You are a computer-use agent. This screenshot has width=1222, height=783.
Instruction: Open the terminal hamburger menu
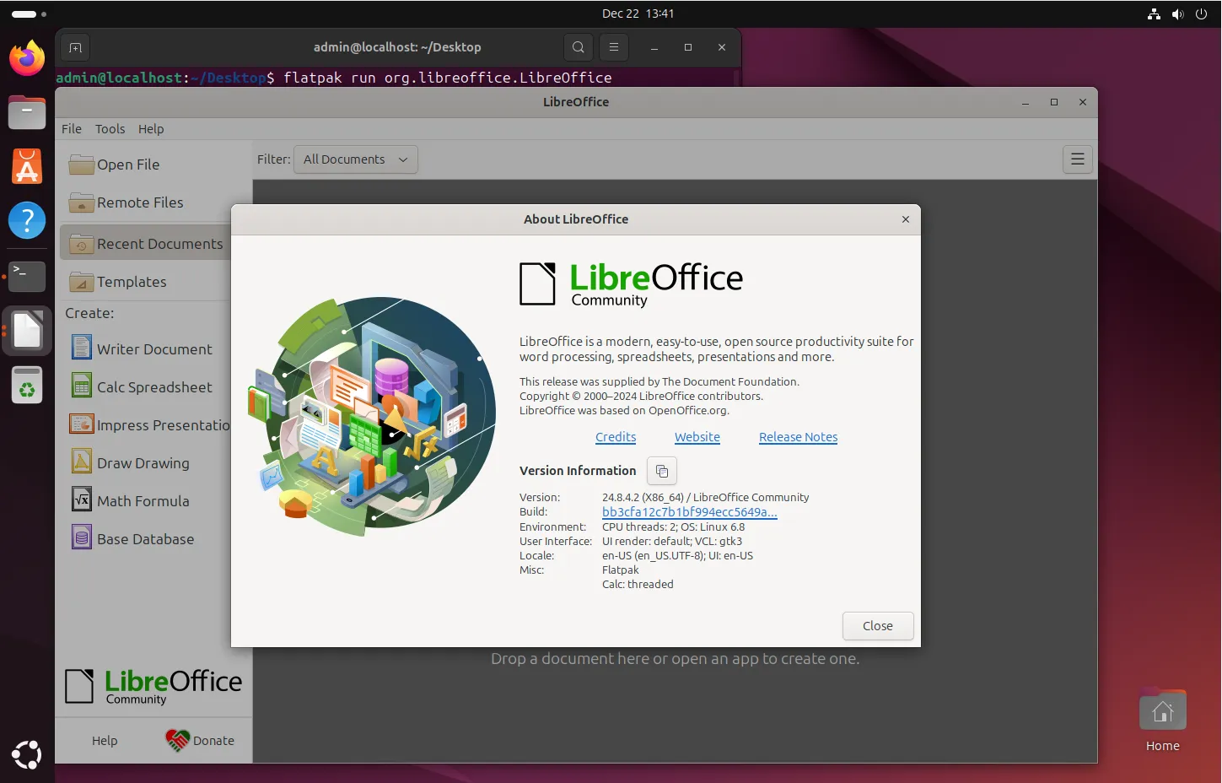coord(614,47)
